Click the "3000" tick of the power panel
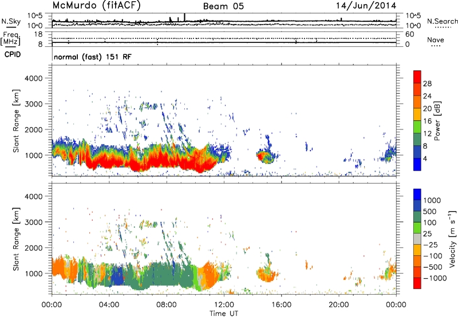The width and height of the screenshot is (458, 317). 34,104
